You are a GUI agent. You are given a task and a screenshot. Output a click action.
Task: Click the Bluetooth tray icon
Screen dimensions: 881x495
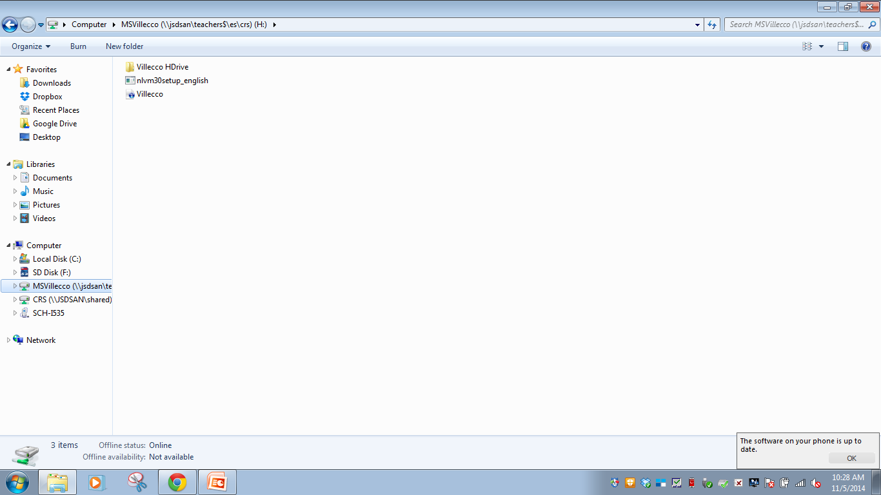[x=615, y=483]
